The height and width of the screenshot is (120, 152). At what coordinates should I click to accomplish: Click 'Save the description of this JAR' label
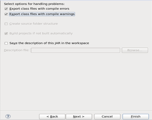pos(49,43)
